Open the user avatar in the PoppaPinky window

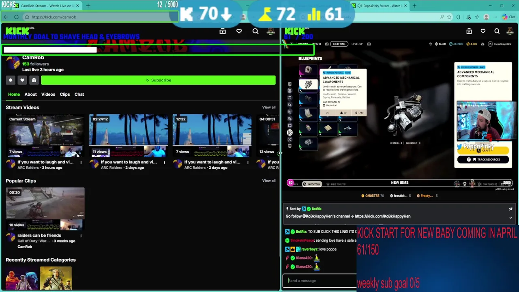510,31
